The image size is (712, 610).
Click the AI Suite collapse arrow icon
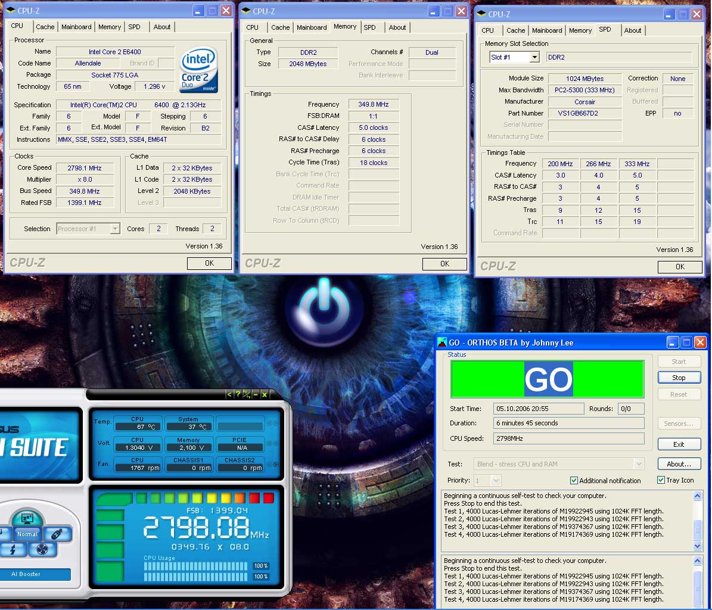point(229,394)
